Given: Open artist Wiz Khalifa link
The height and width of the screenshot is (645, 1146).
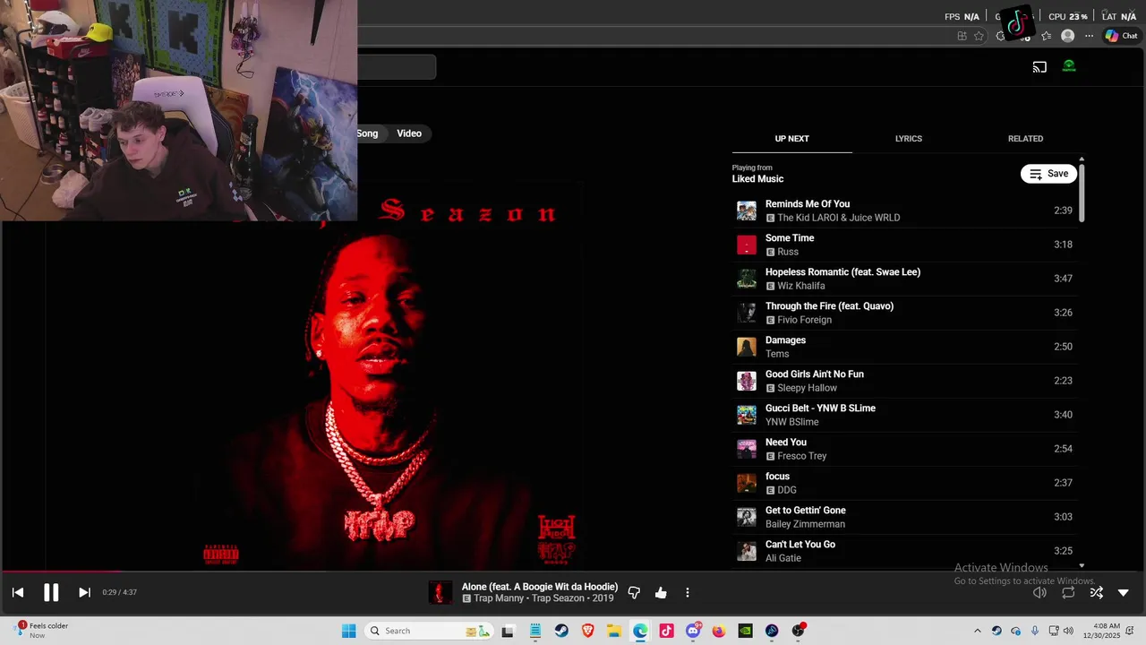Looking at the screenshot, I should (x=801, y=286).
